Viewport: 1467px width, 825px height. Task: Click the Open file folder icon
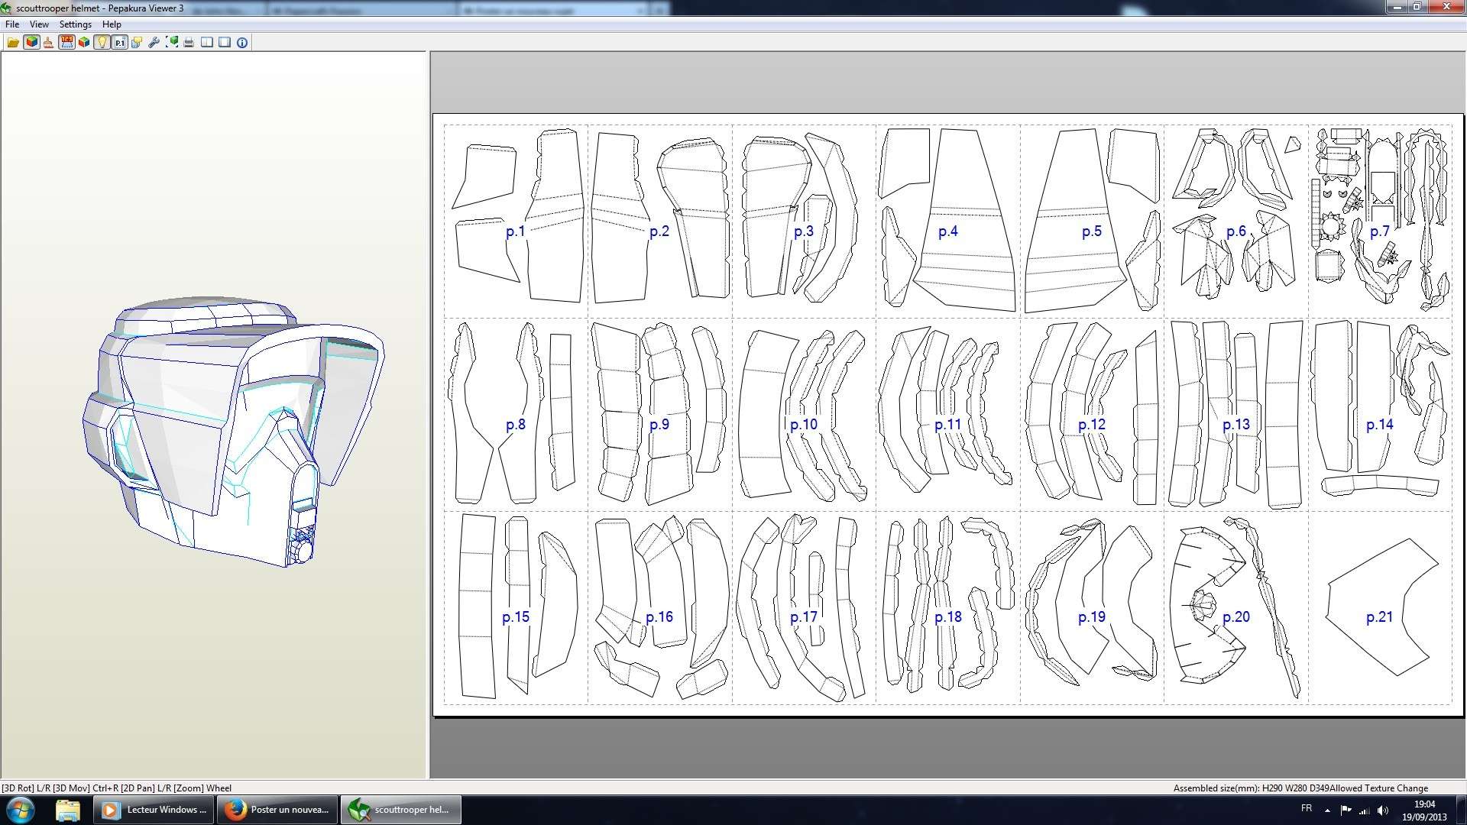(x=13, y=43)
